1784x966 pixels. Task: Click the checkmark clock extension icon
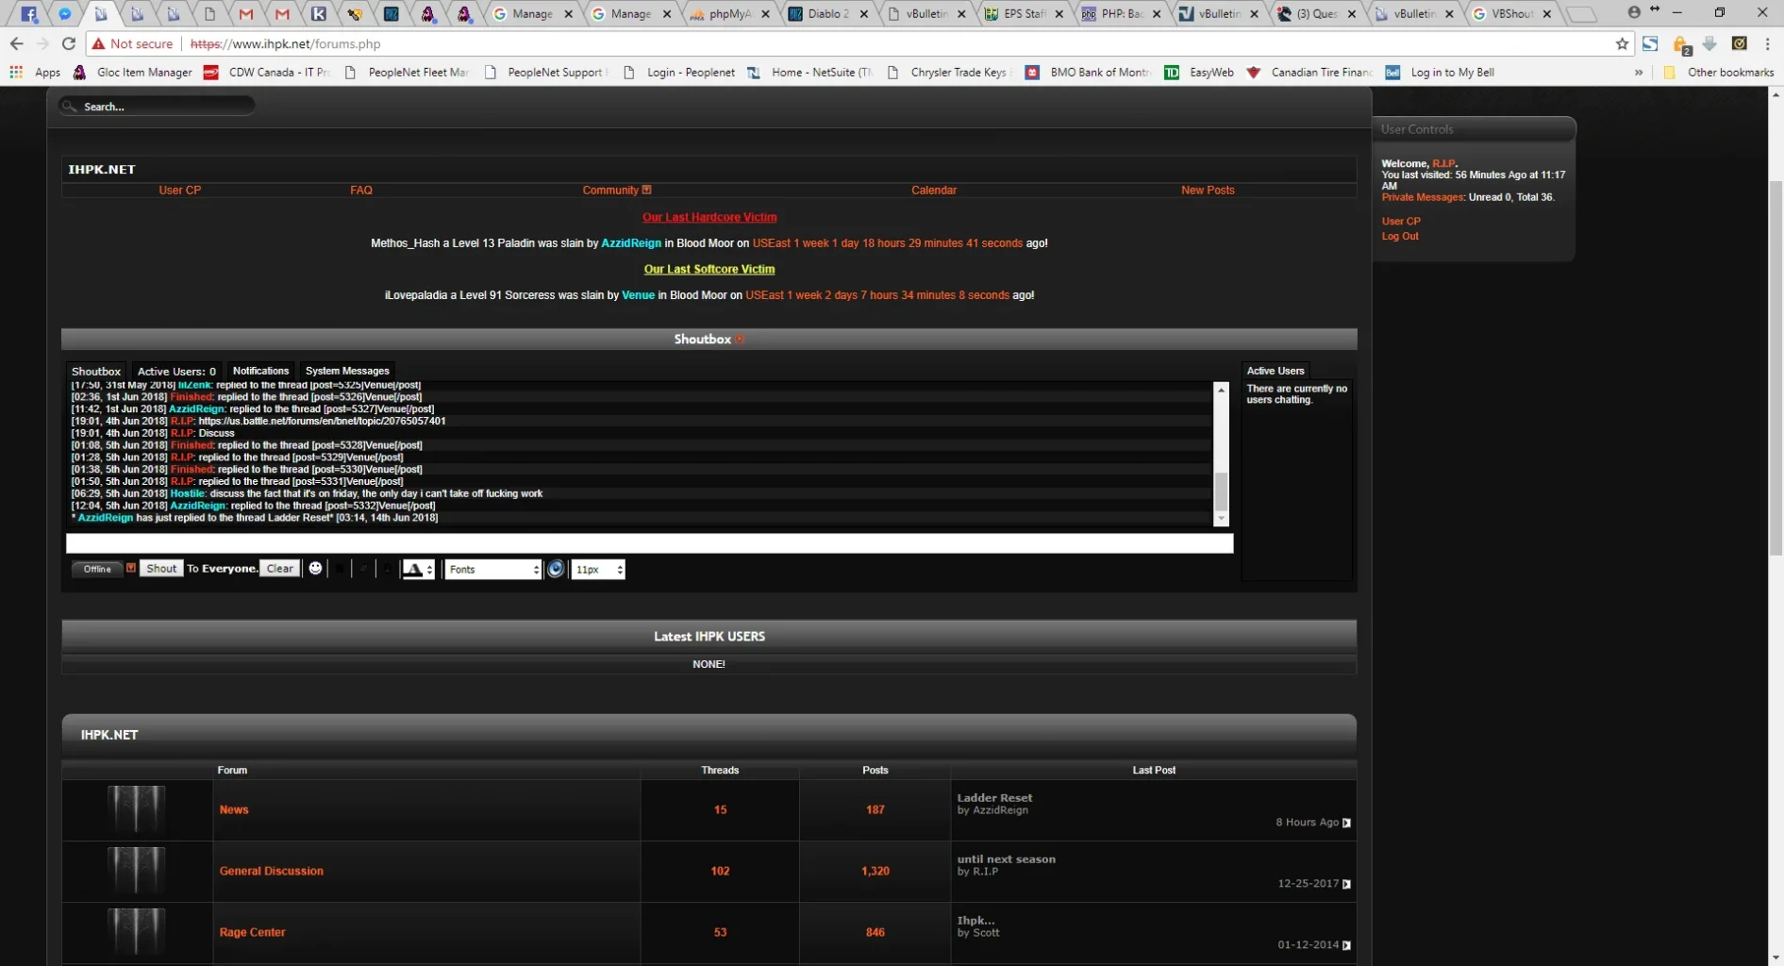1739,43
